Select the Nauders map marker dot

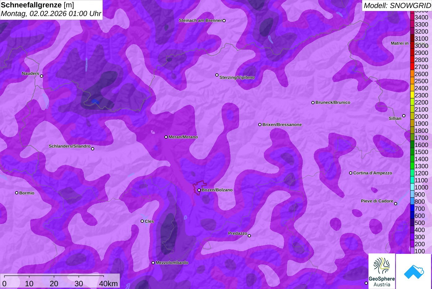pyautogui.click(x=42, y=76)
